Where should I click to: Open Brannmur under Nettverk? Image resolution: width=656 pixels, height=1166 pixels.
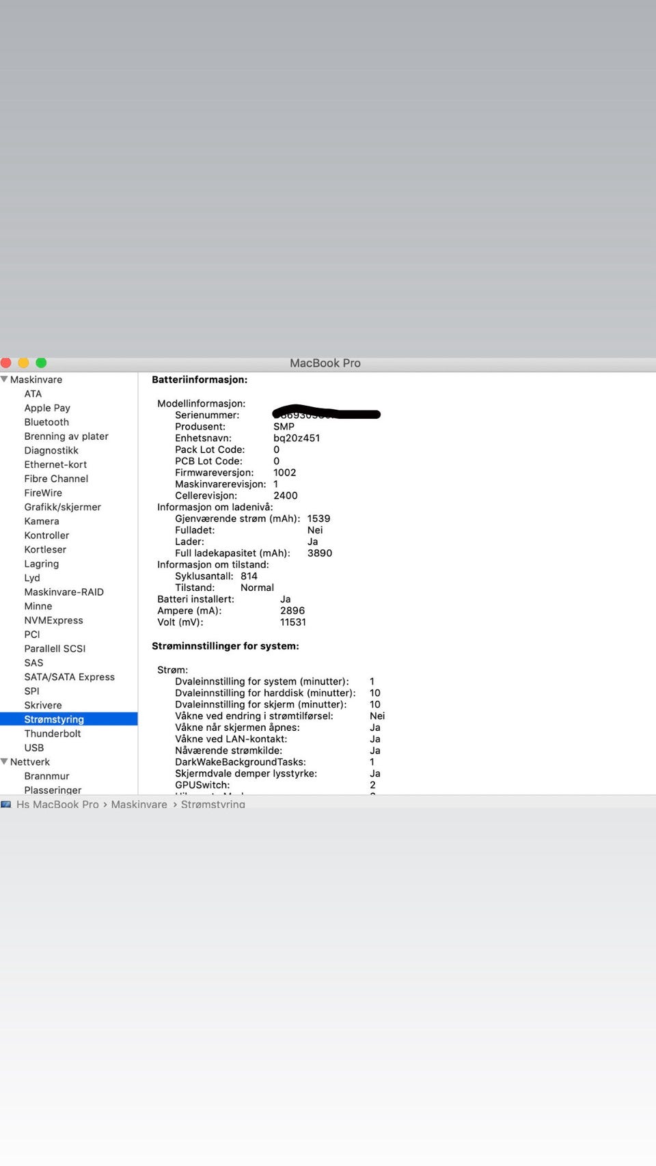(x=46, y=776)
